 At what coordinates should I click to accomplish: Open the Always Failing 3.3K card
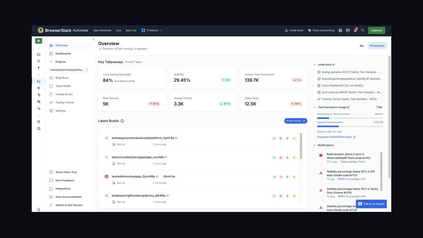[x=202, y=102]
